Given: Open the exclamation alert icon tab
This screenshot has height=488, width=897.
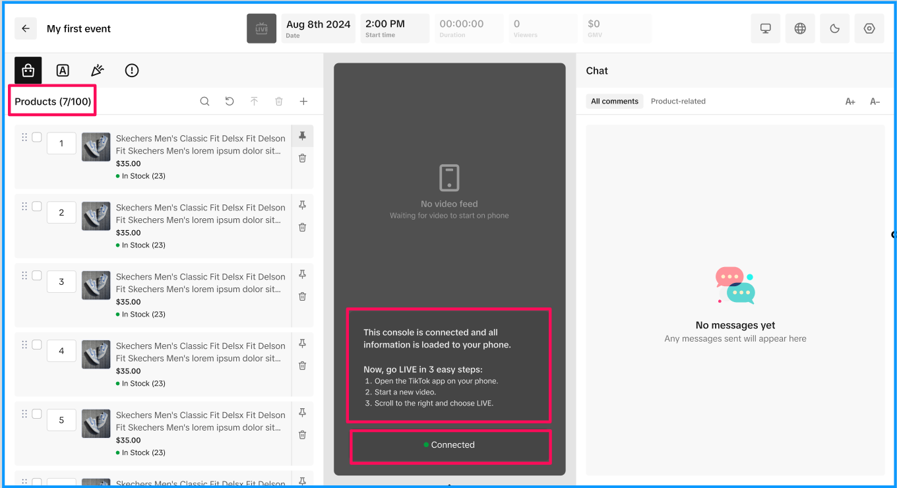Looking at the screenshot, I should [132, 71].
